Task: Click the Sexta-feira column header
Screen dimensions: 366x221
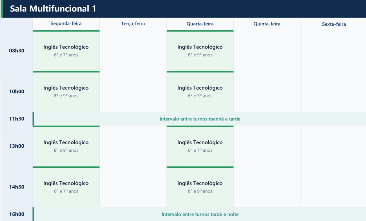Action: click(334, 24)
